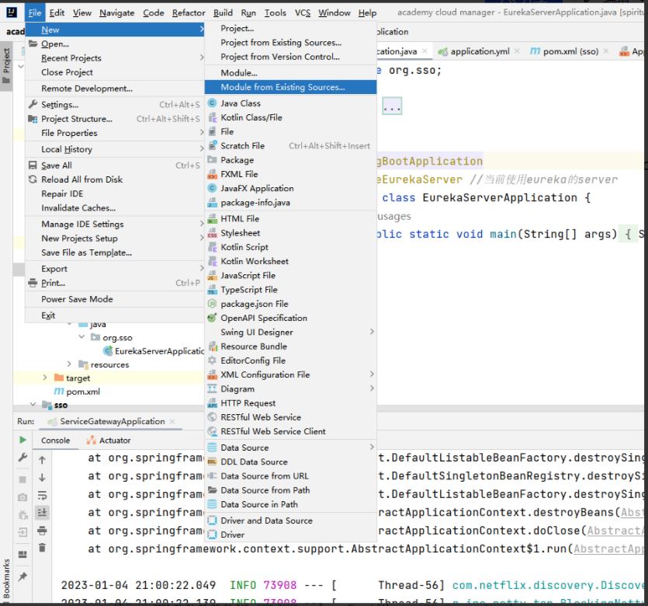Viewport: 648px width, 606px height.
Task: Select Project Structure entry
Action: (115, 119)
